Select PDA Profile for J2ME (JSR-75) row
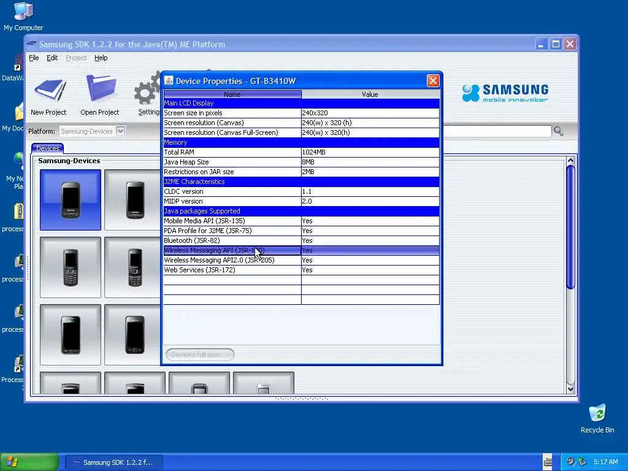628x471 pixels. click(x=301, y=231)
